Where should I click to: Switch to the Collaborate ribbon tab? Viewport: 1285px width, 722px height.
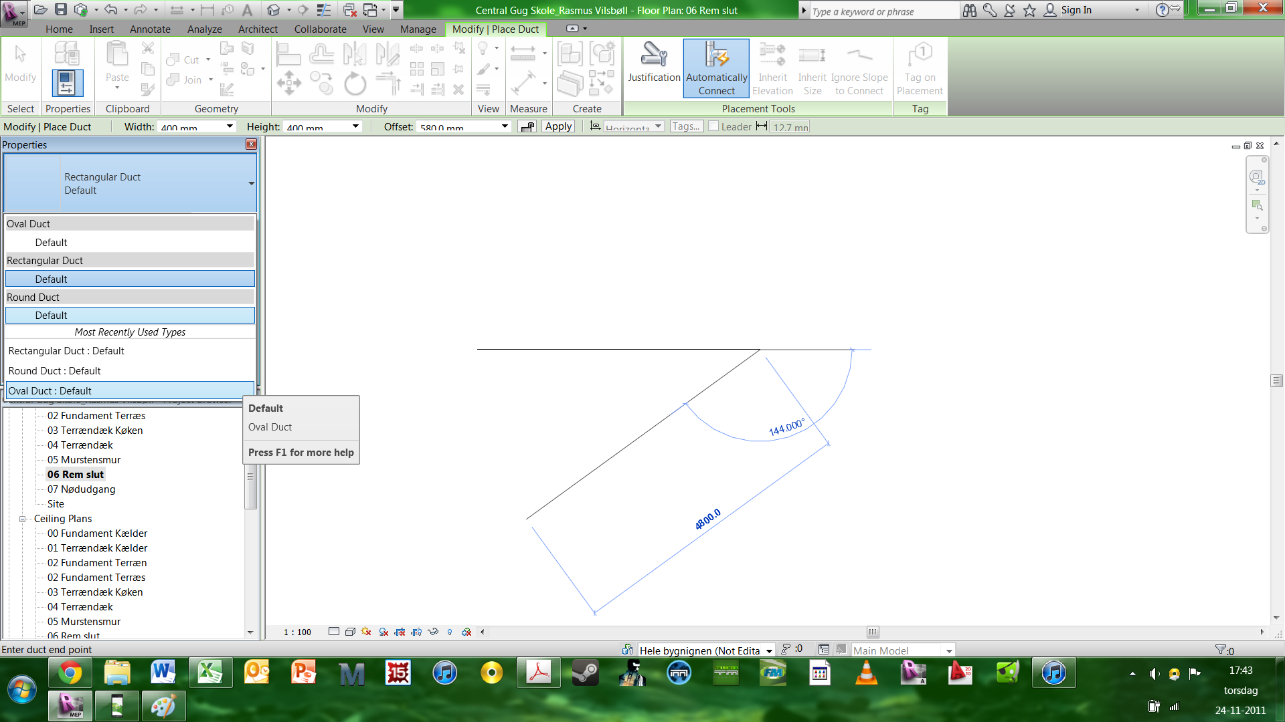(320, 29)
